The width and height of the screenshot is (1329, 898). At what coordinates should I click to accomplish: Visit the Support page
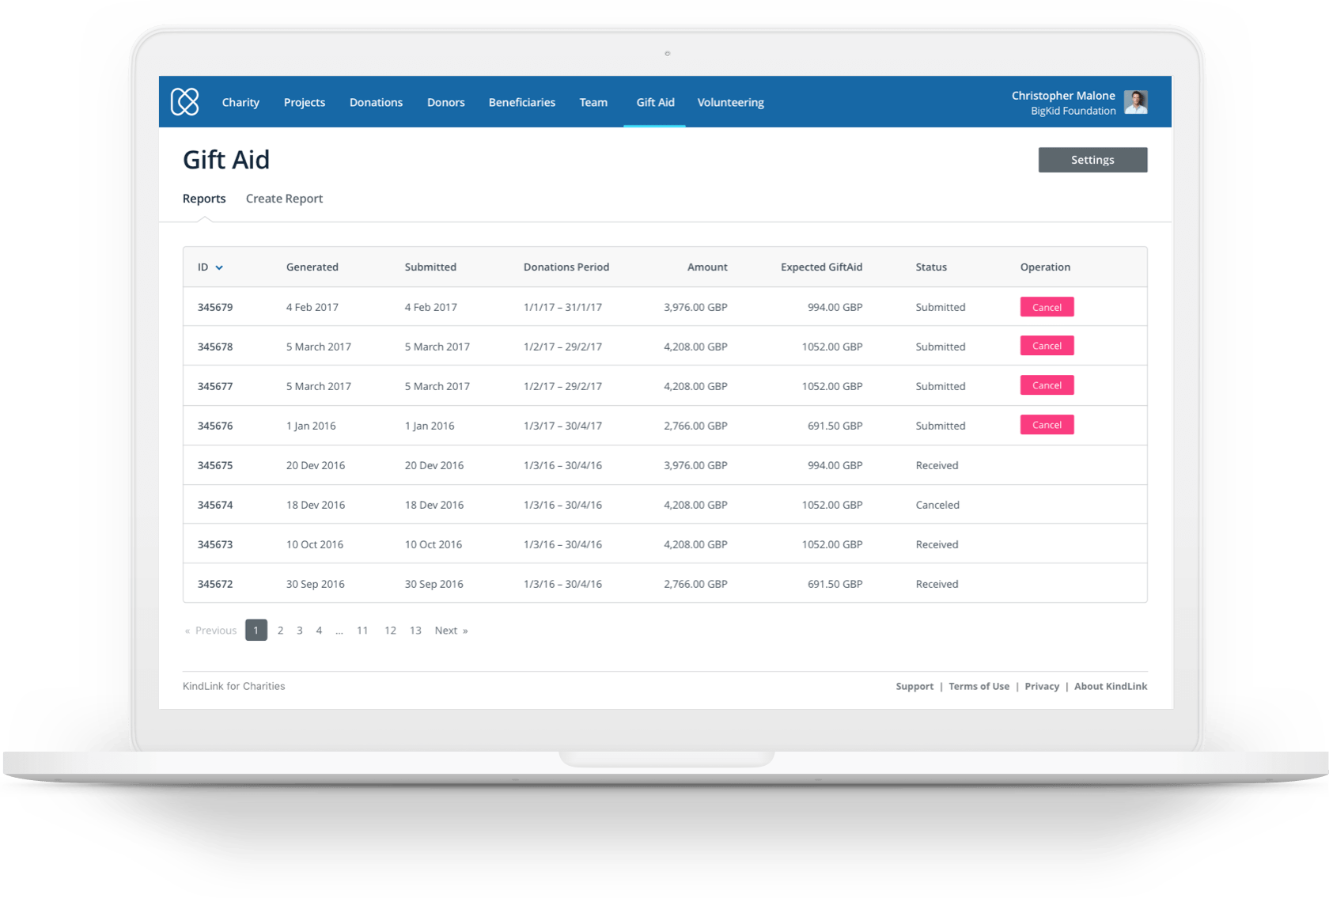click(914, 686)
